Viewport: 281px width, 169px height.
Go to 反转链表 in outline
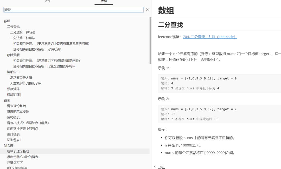pos(13,117)
